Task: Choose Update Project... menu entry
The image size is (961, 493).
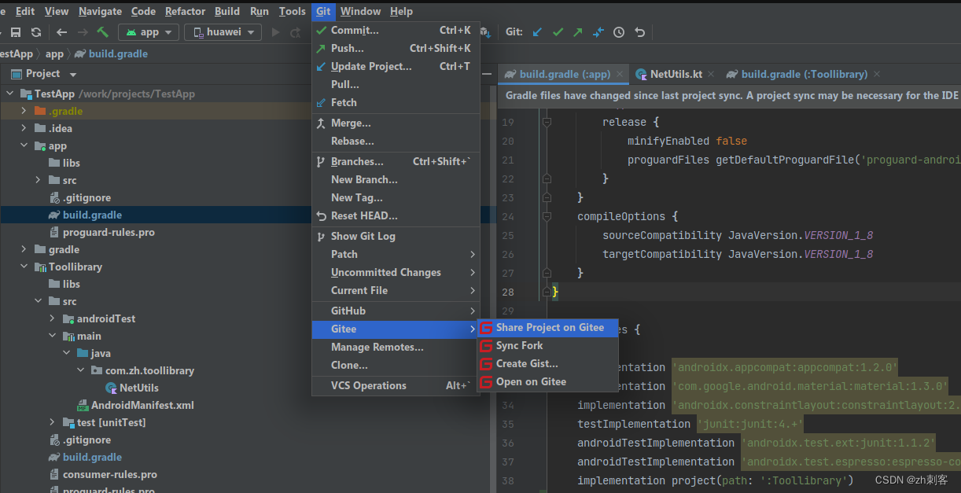Action: pos(396,66)
